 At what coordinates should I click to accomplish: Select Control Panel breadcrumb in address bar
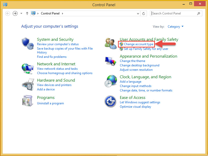click(50, 13)
